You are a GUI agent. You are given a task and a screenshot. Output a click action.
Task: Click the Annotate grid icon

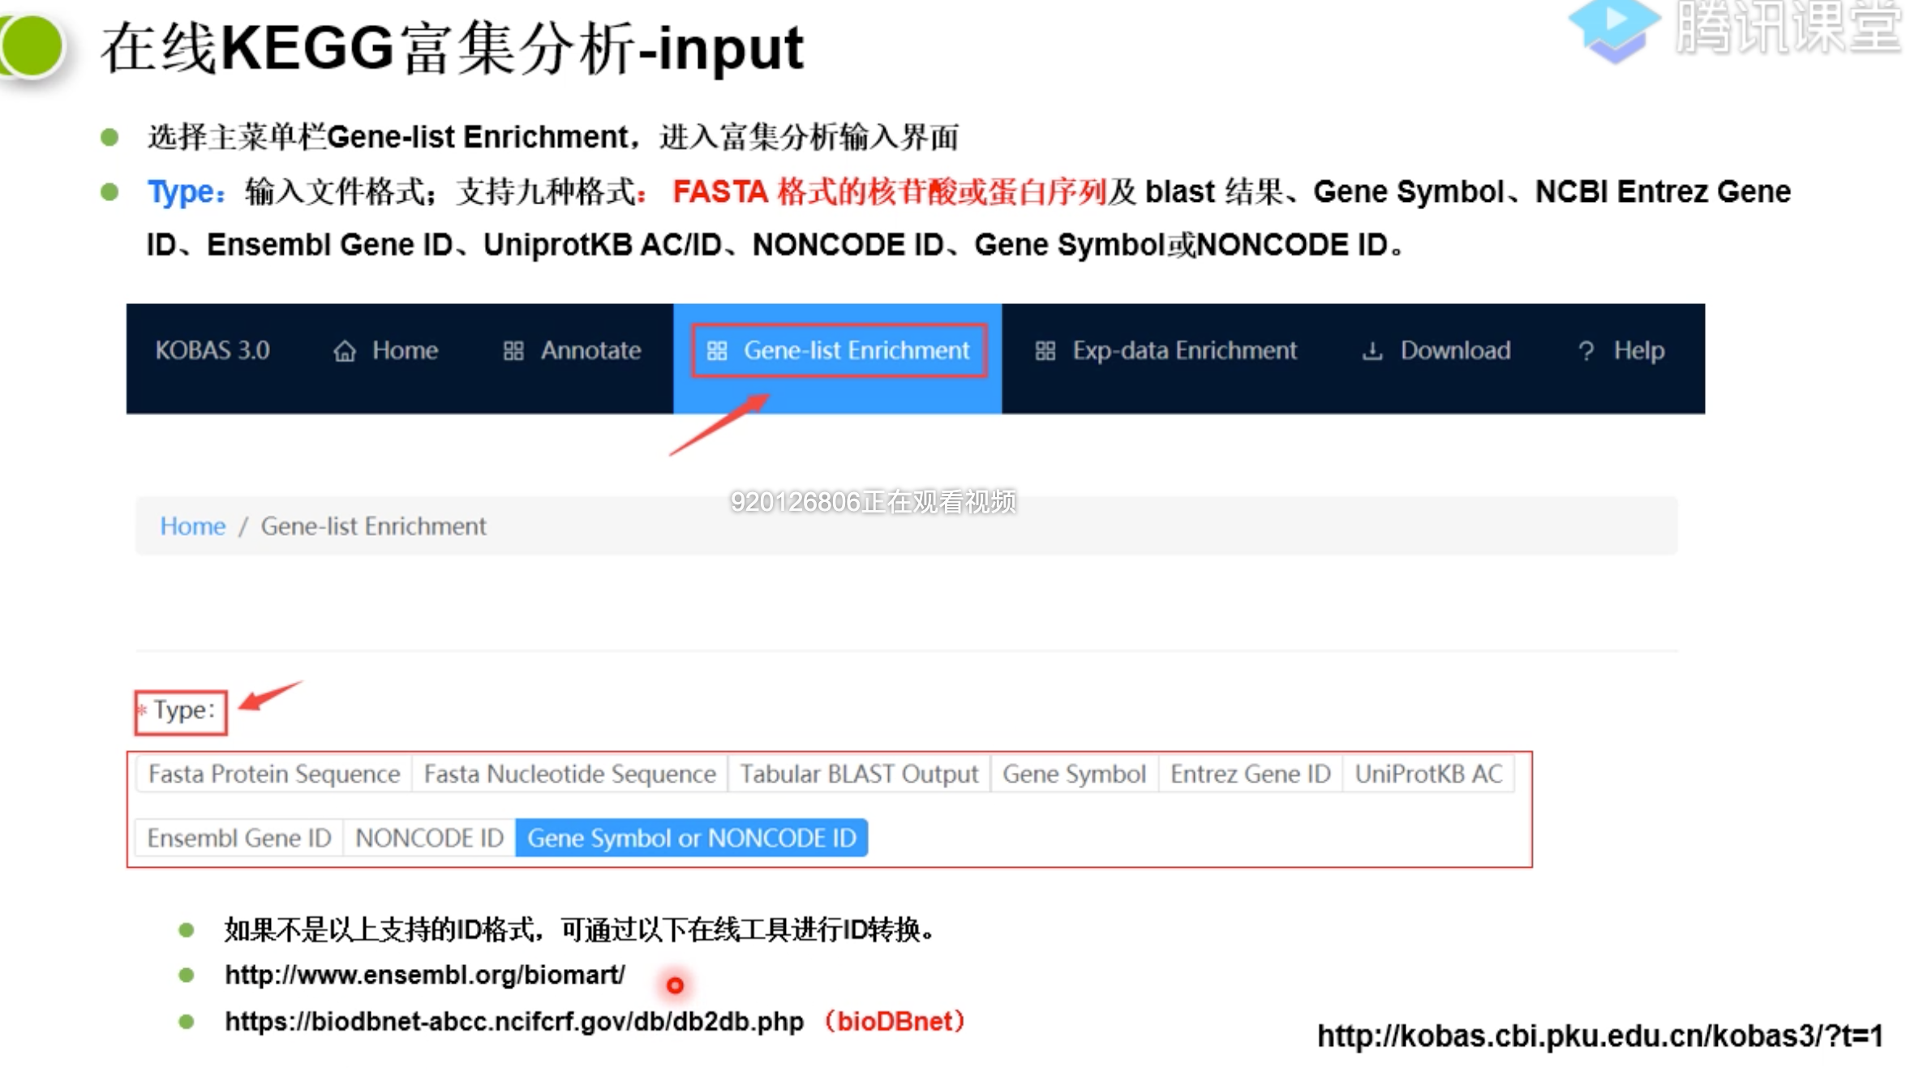(513, 351)
